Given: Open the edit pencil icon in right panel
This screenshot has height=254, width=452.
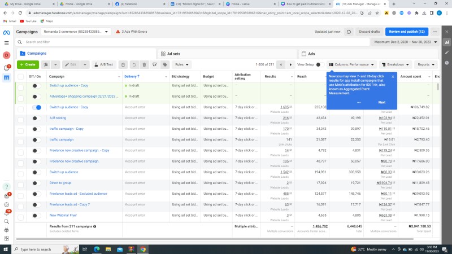Looking at the screenshot, I should (447, 52).
